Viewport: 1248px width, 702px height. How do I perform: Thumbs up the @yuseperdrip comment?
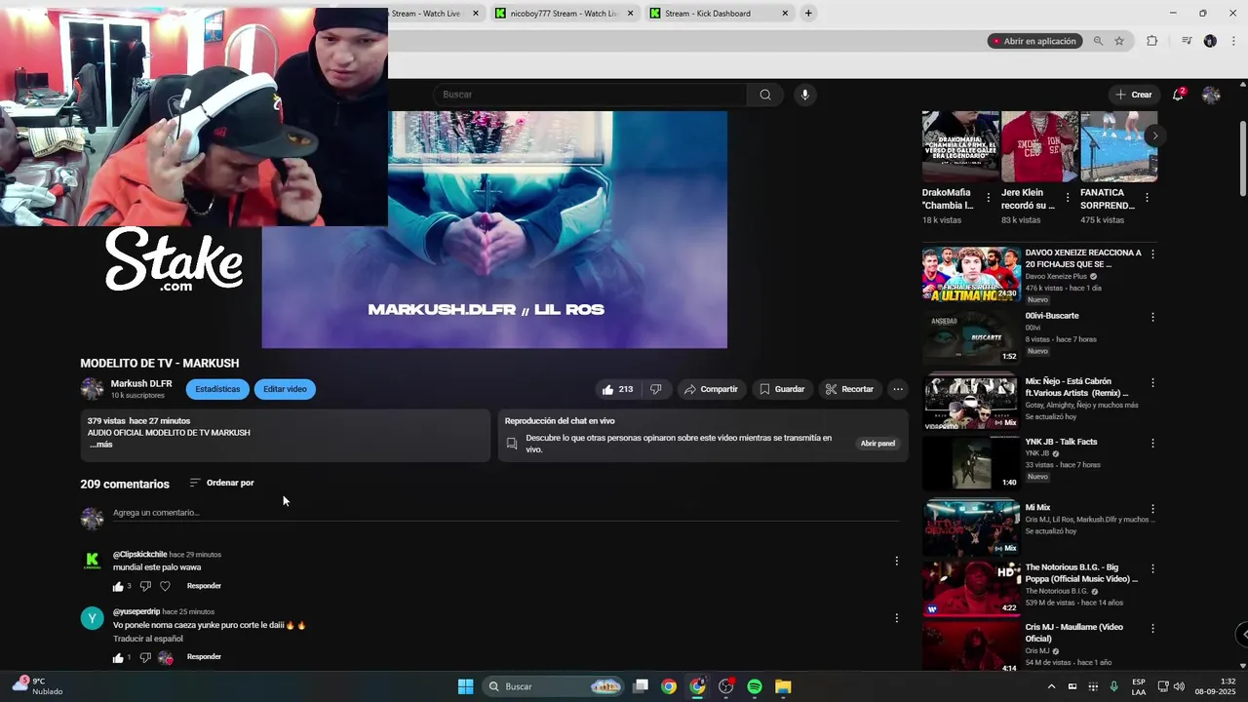point(118,657)
